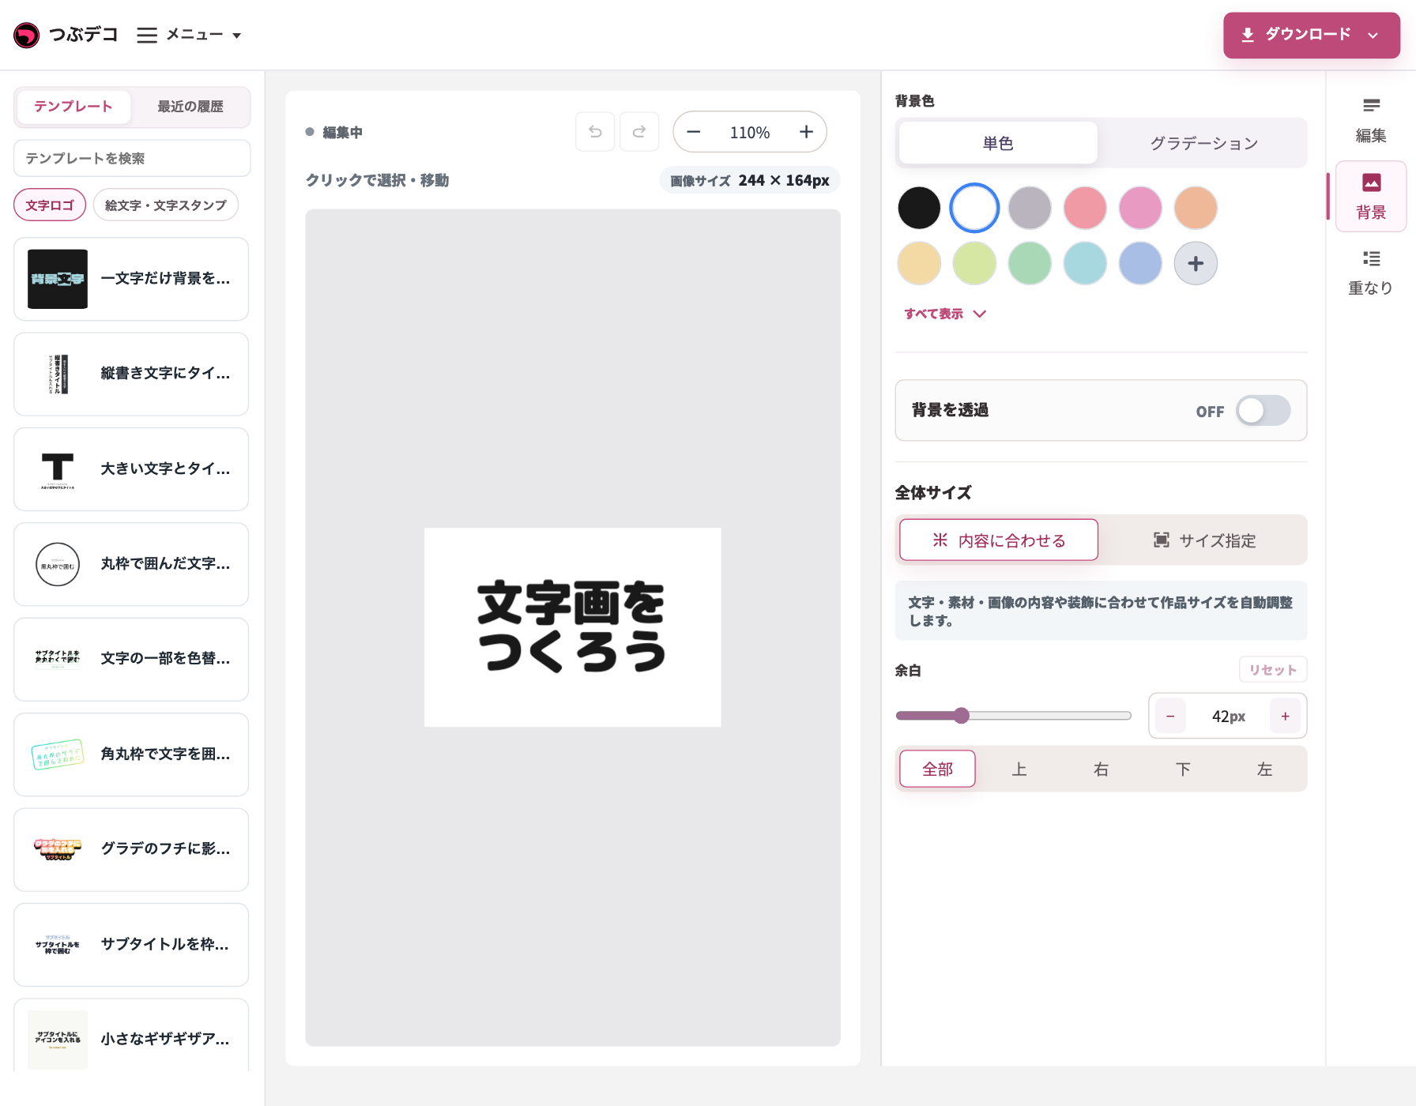The image size is (1416, 1106).
Task: Select 右 margin side option
Action: click(1101, 769)
